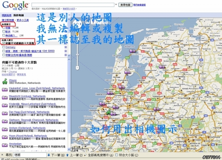Image resolution: width=222 pixels, height=160 pixels.
Task: Click camera icon beside Maastricht entry
Action: pyautogui.click(x=5, y=98)
